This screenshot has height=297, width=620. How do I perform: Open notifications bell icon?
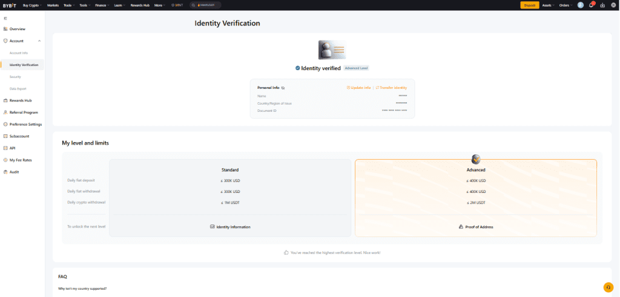click(x=592, y=5)
